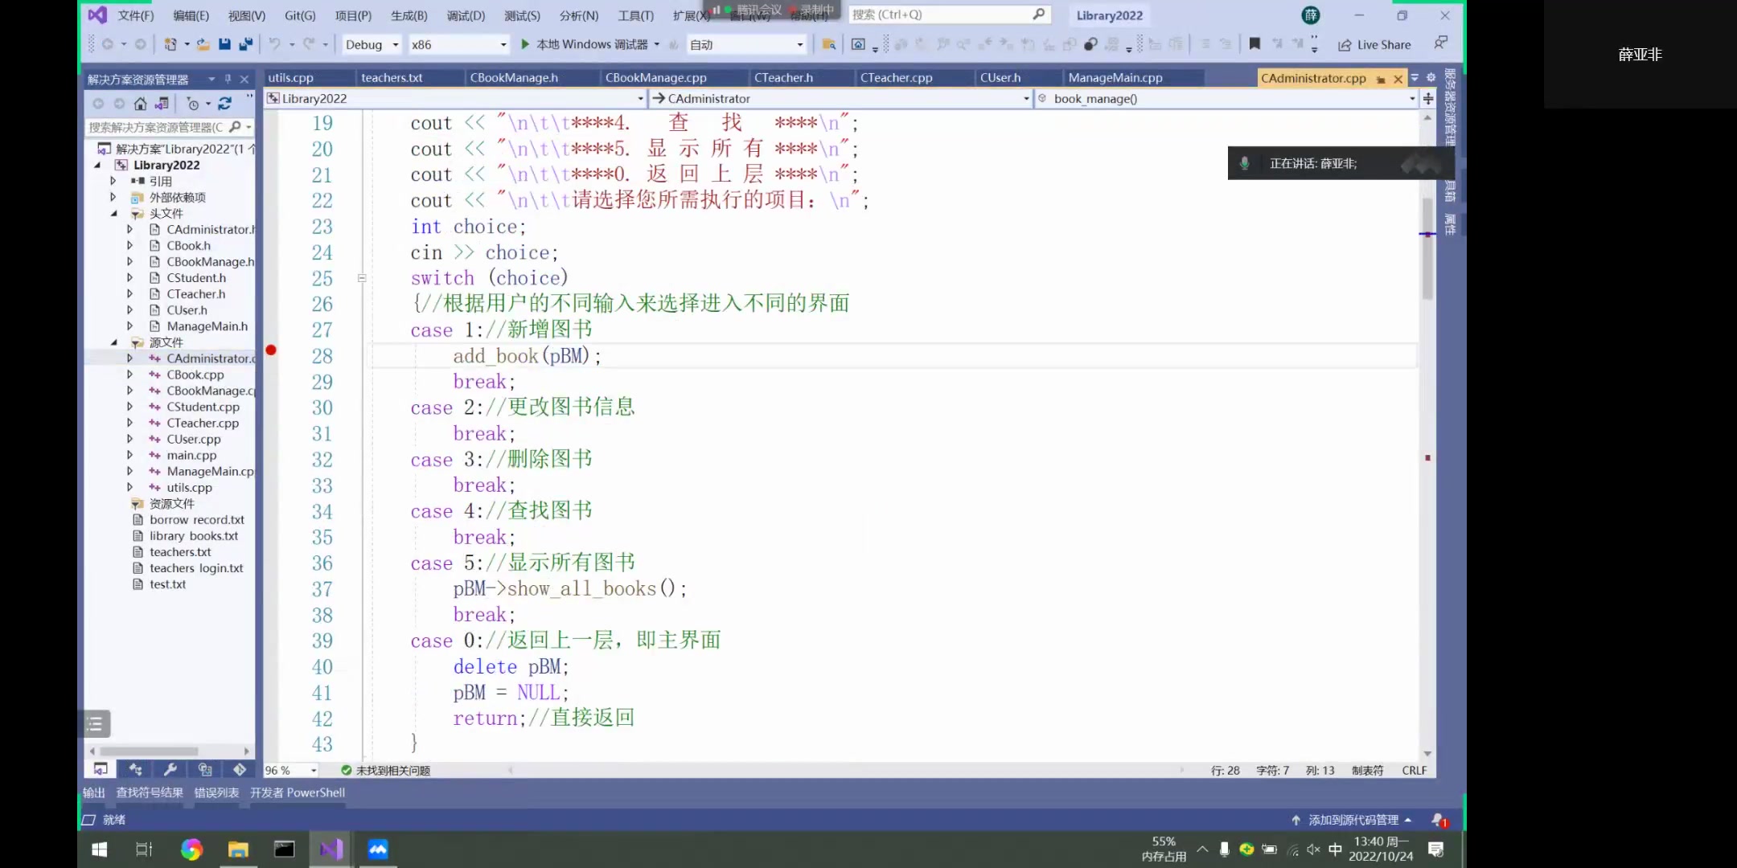Select Debug configuration dropdown
This screenshot has height=868, width=1737.
(372, 44)
